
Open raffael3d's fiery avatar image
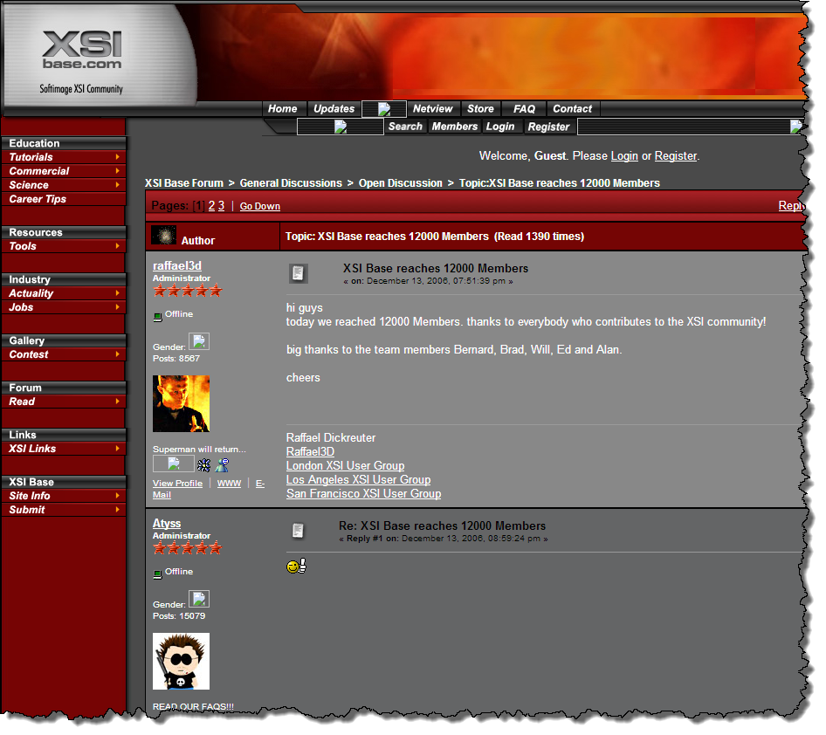(181, 403)
